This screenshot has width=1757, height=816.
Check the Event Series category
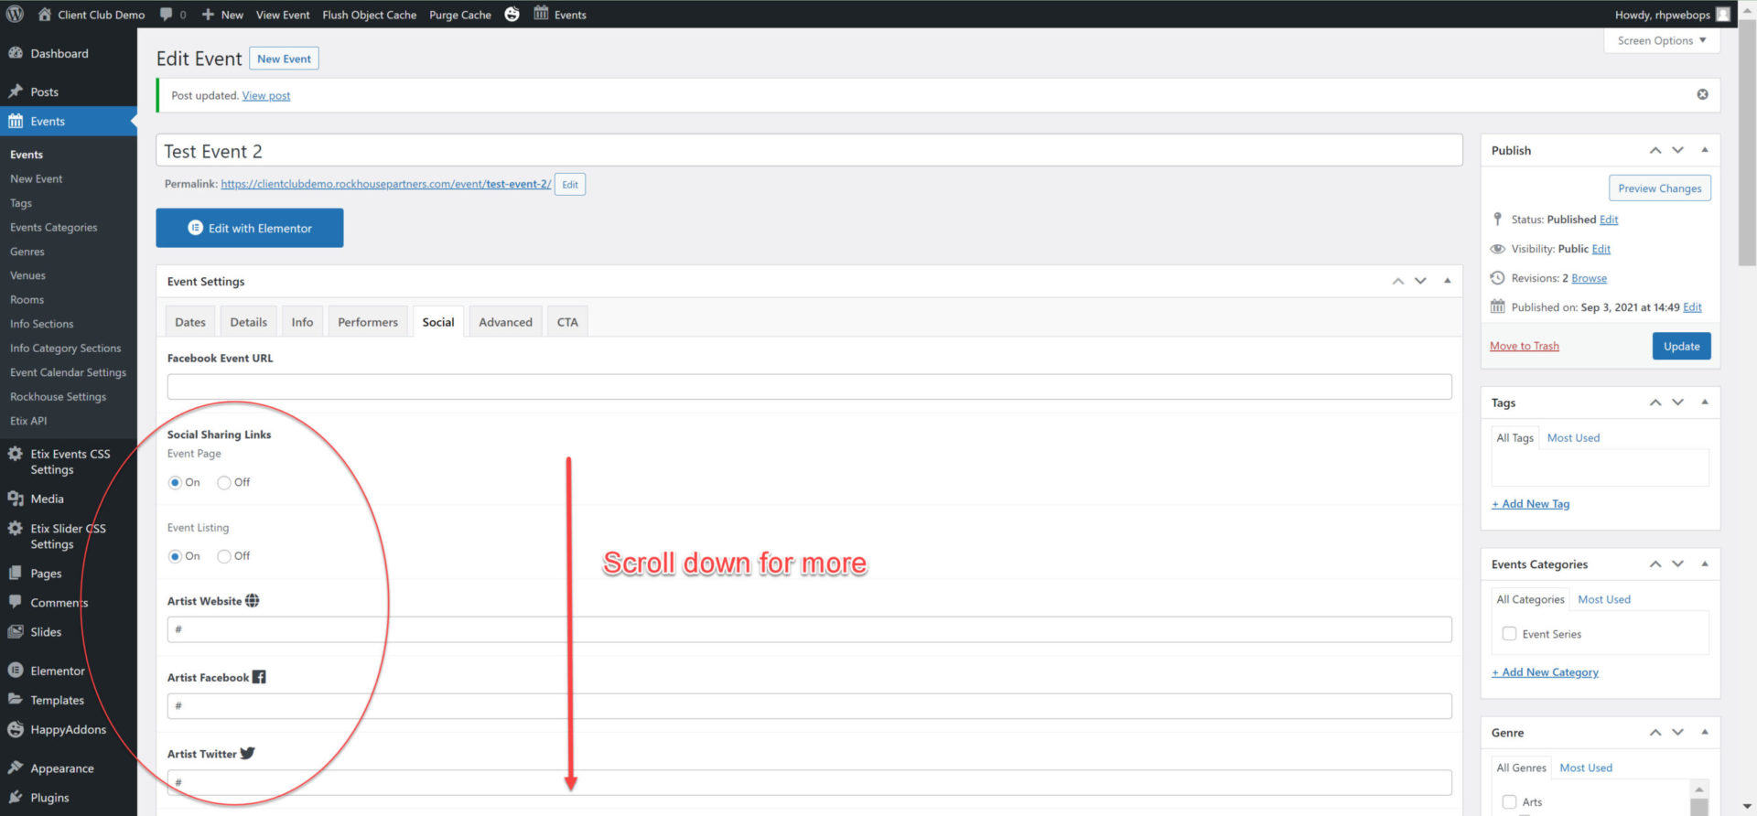1509,634
